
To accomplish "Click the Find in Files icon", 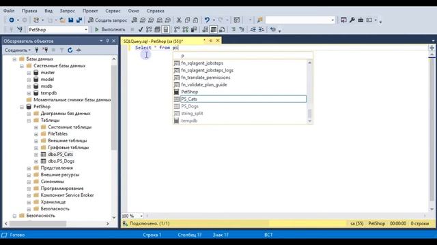I will tap(260, 20).
